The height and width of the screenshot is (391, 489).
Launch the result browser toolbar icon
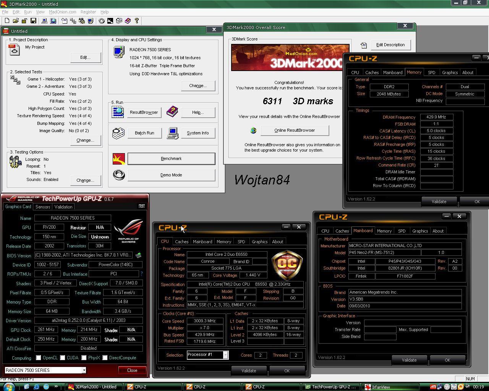[53, 21]
